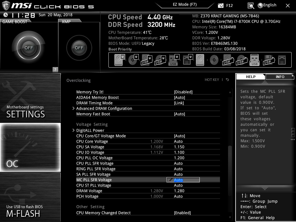Screen dimensions: 296x222
Task: Select the UEFI USB CD/DVD boot icon
Action: (x=160, y=60)
